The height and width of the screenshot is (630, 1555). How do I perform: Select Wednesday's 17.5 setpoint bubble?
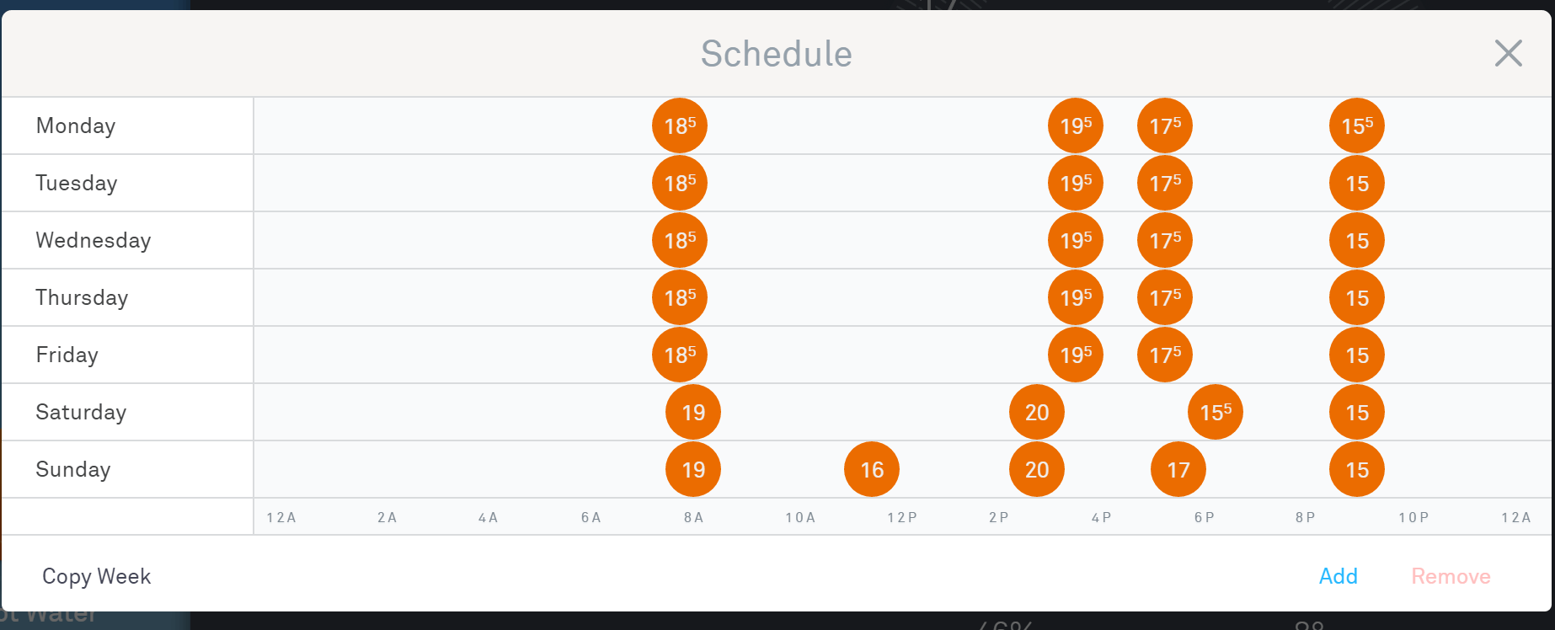pos(1165,241)
